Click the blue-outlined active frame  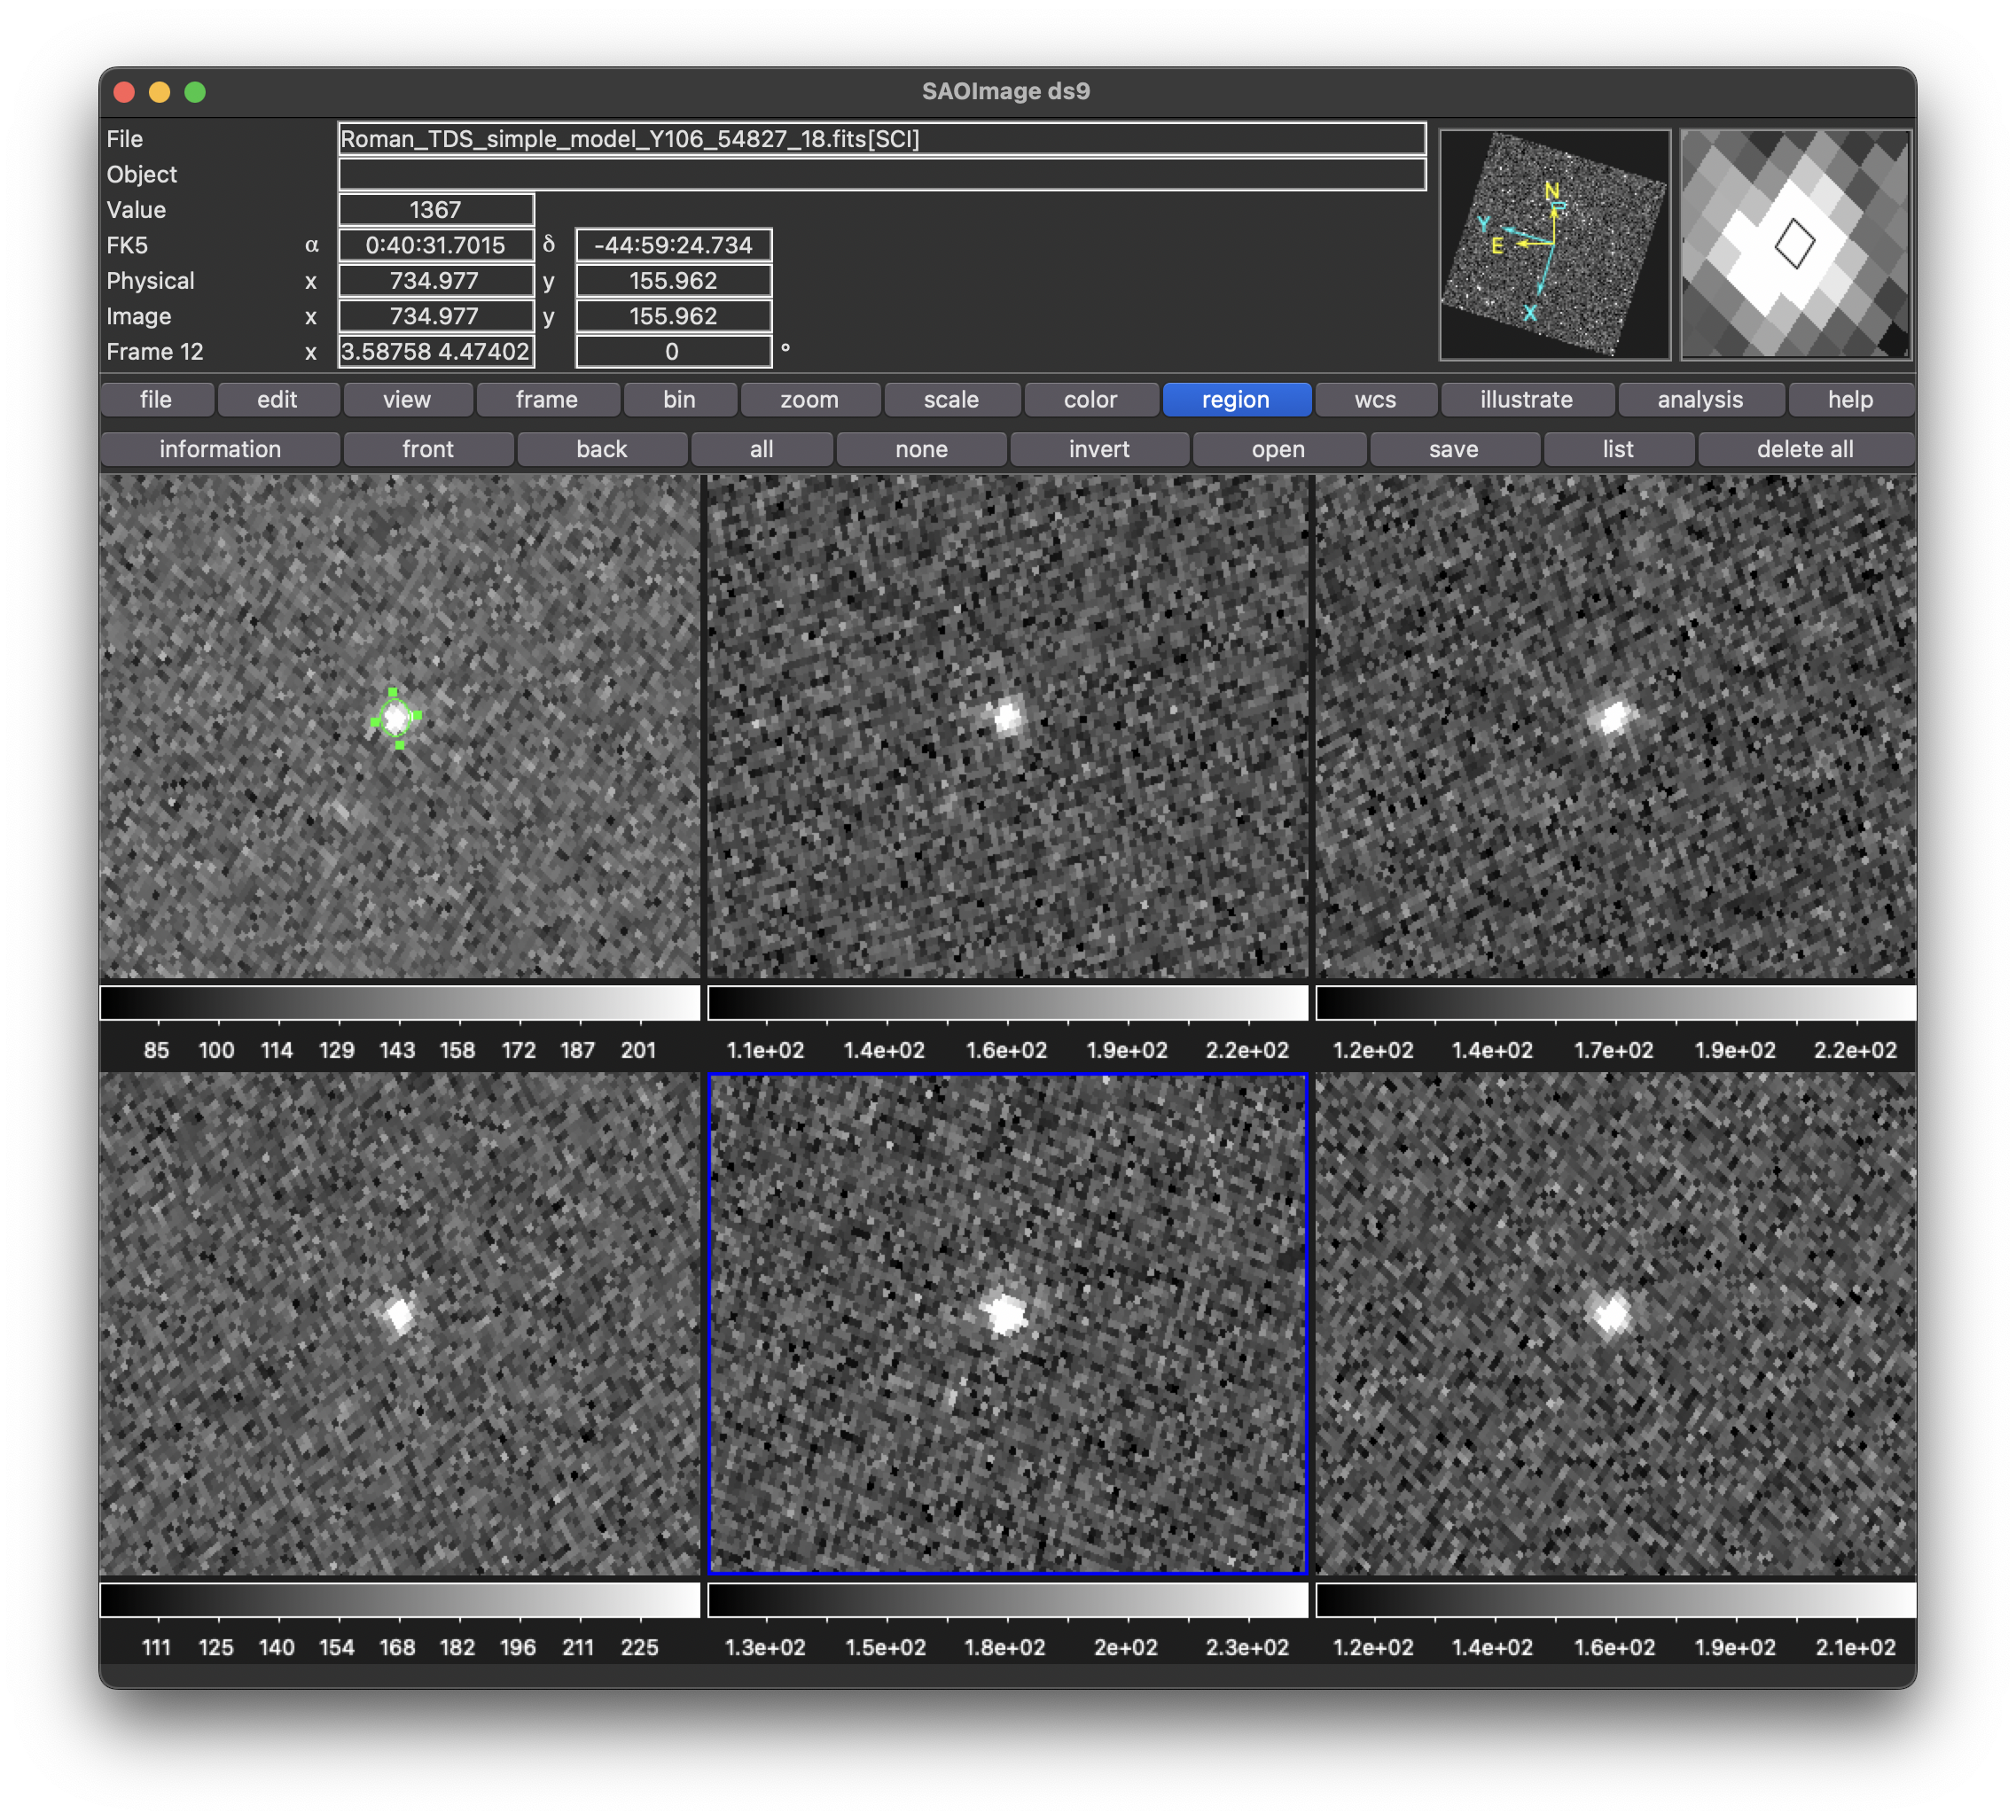pos(1008,1325)
